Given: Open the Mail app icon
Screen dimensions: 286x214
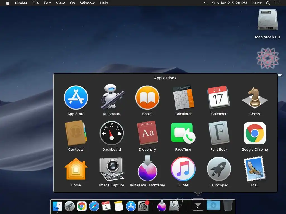Looking at the screenshot, I should point(255,169).
